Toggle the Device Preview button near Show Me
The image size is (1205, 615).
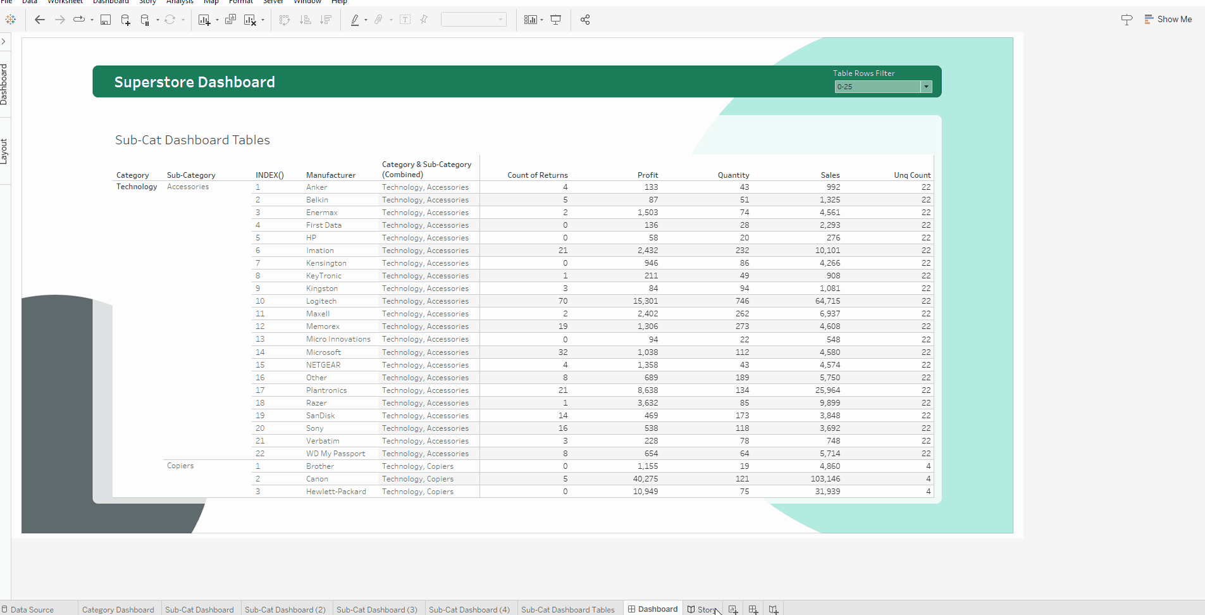[1127, 20]
